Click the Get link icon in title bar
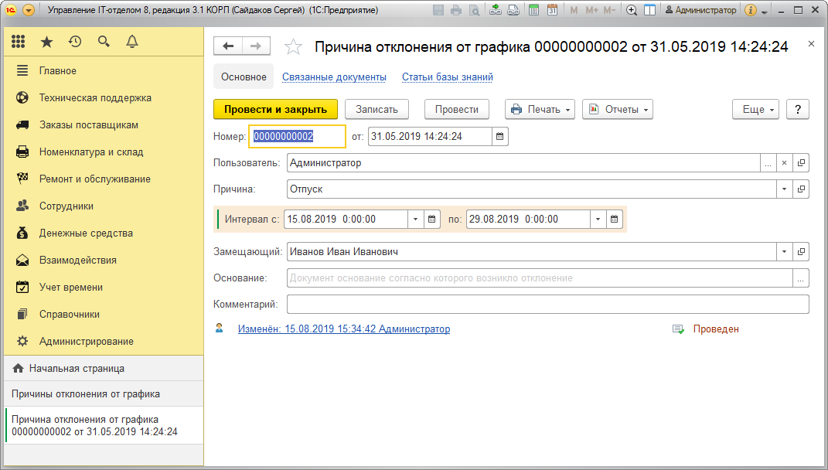The image size is (828, 470). [496, 10]
